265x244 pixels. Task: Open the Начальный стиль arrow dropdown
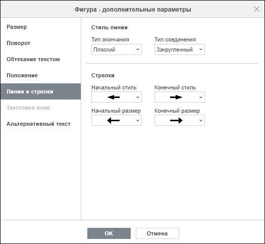(117, 97)
